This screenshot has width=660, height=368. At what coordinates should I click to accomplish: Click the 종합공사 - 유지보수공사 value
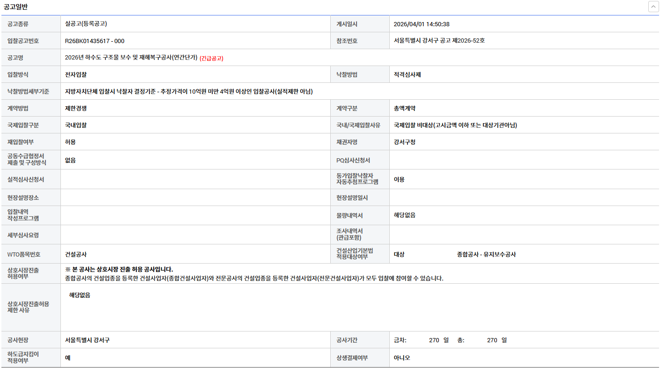click(x=486, y=254)
